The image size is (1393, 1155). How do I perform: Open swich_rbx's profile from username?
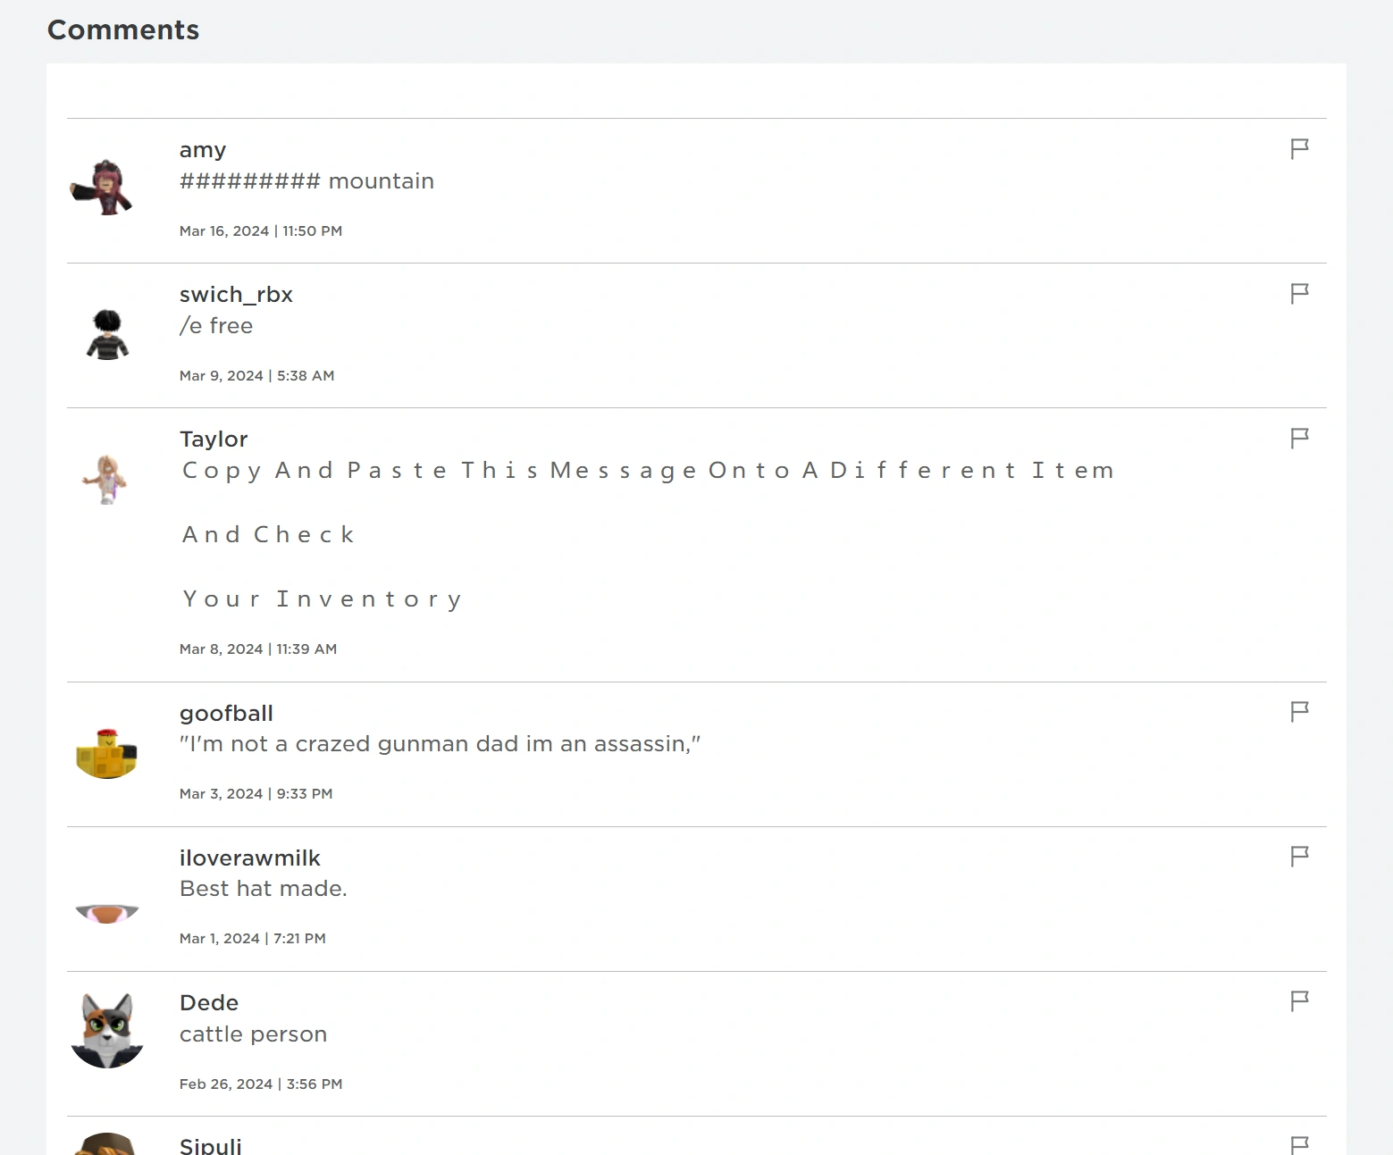(236, 295)
